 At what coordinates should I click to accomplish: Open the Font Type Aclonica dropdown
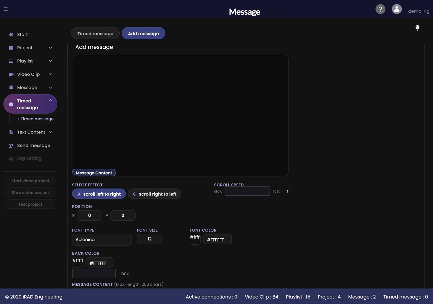coord(102,240)
